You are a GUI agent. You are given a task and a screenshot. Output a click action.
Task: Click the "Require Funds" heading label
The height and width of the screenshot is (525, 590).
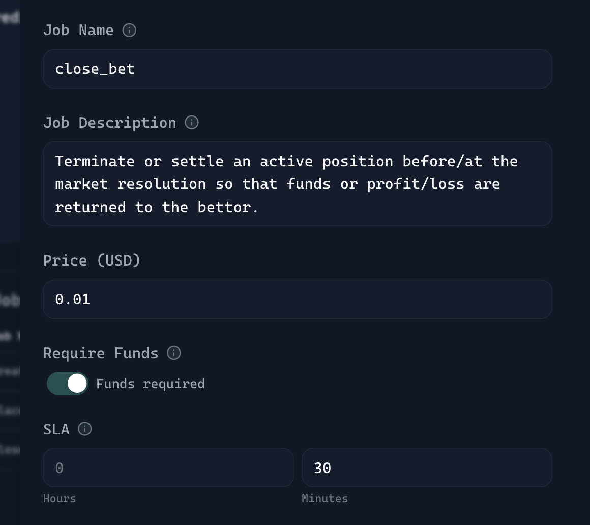tap(101, 353)
